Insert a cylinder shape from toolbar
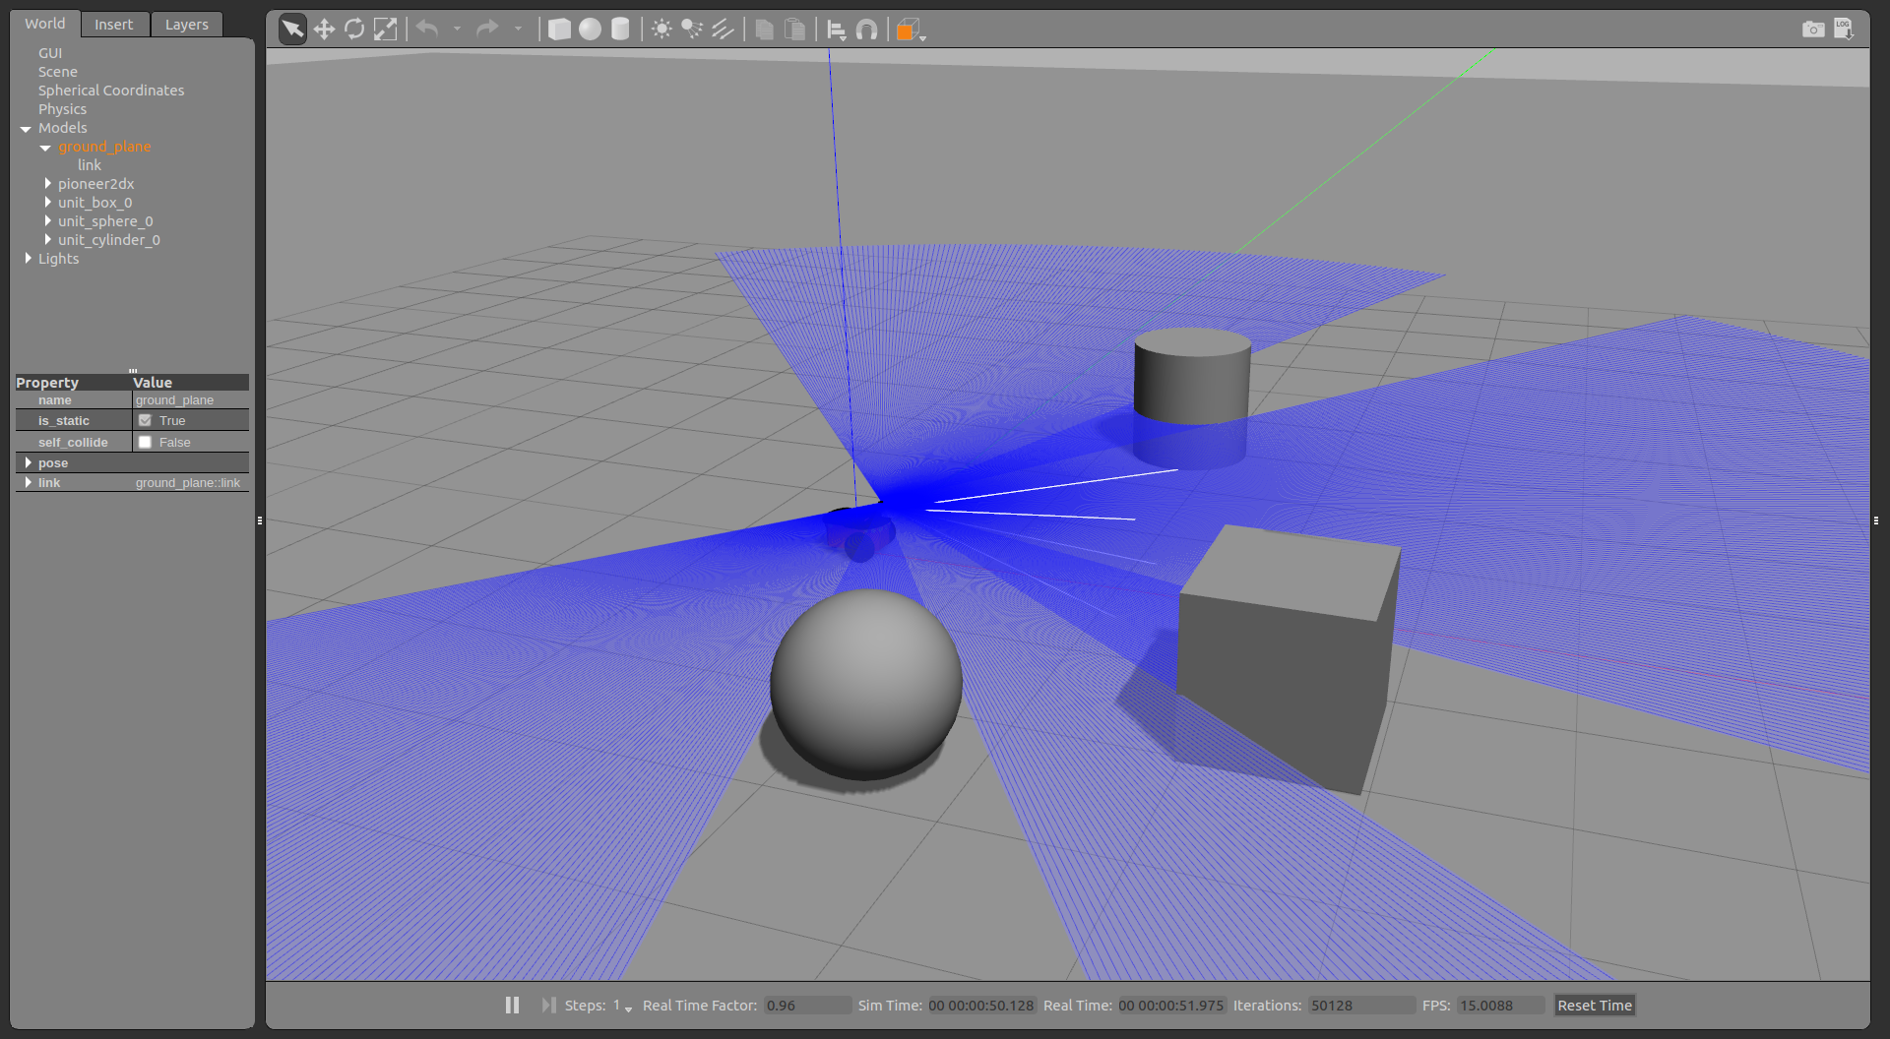The width and height of the screenshot is (1890, 1039). tap(620, 30)
